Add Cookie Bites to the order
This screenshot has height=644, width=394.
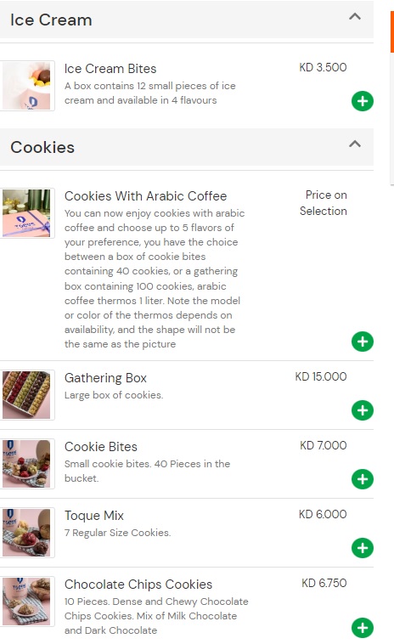click(x=363, y=479)
